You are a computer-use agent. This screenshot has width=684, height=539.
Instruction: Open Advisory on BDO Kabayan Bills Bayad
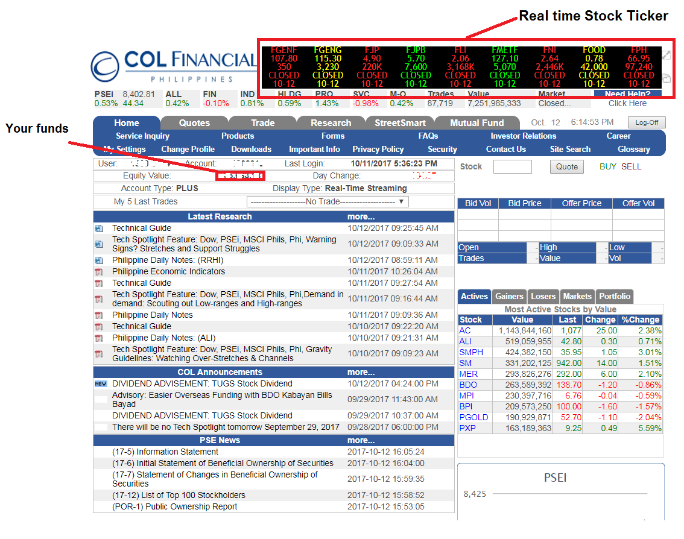click(221, 400)
